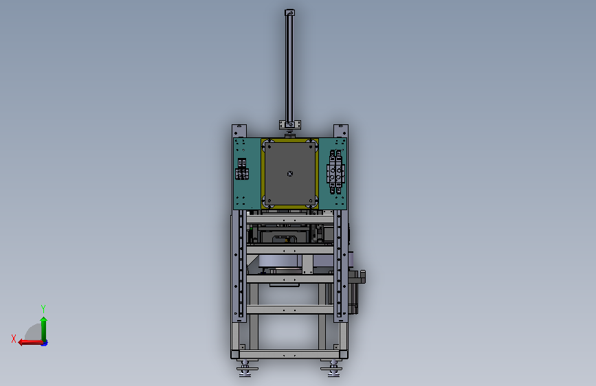Click the blue Z axis dot on the triad
This screenshot has height=386, width=596.
pos(45,343)
